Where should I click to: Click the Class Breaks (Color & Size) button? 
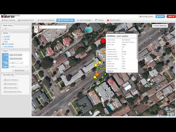click(x=12, y=92)
